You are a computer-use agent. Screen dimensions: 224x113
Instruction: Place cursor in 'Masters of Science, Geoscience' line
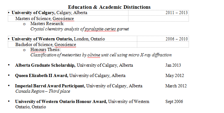point(44,18)
